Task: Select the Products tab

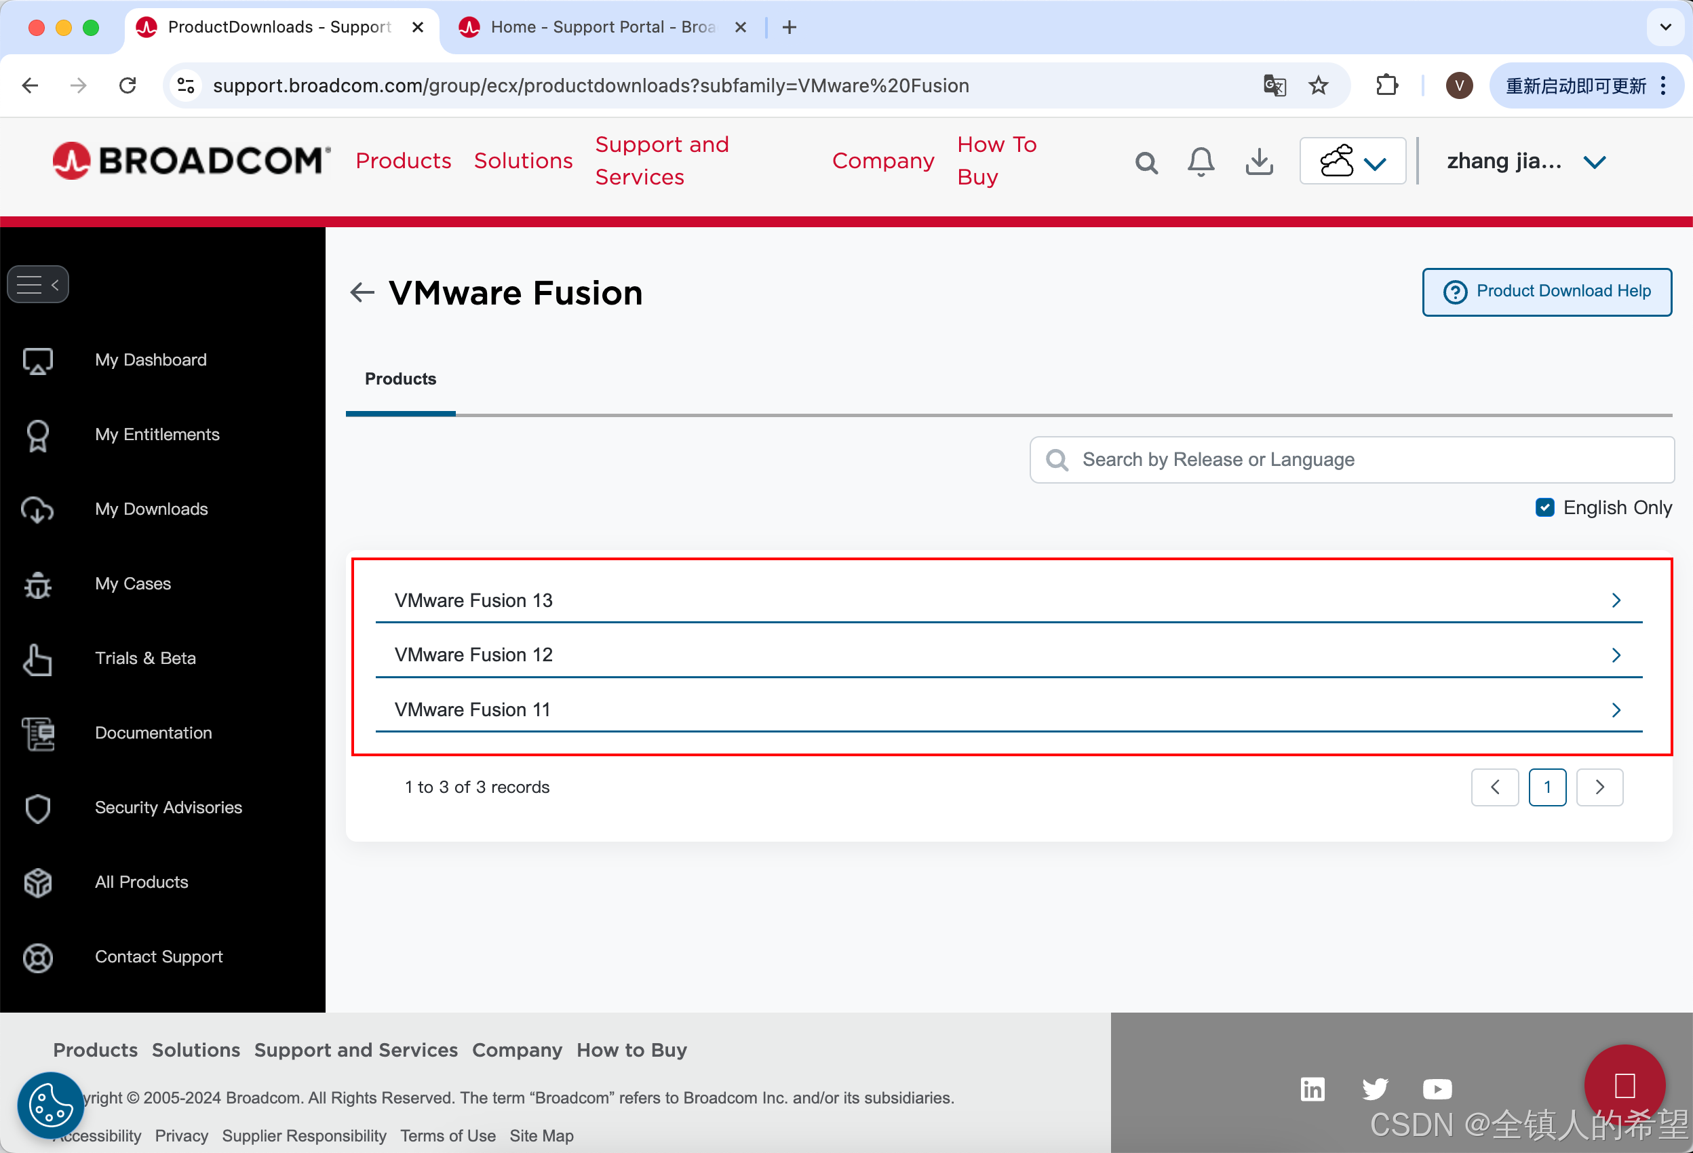Action: coord(401,380)
